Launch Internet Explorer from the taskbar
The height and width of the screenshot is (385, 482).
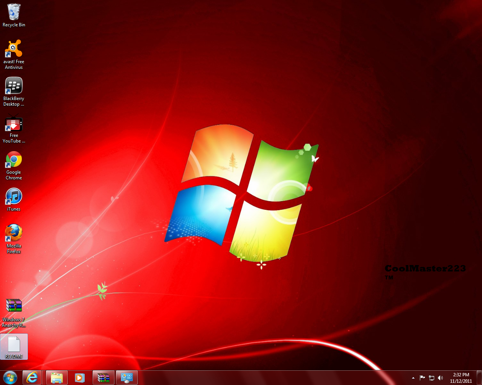coord(32,377)
